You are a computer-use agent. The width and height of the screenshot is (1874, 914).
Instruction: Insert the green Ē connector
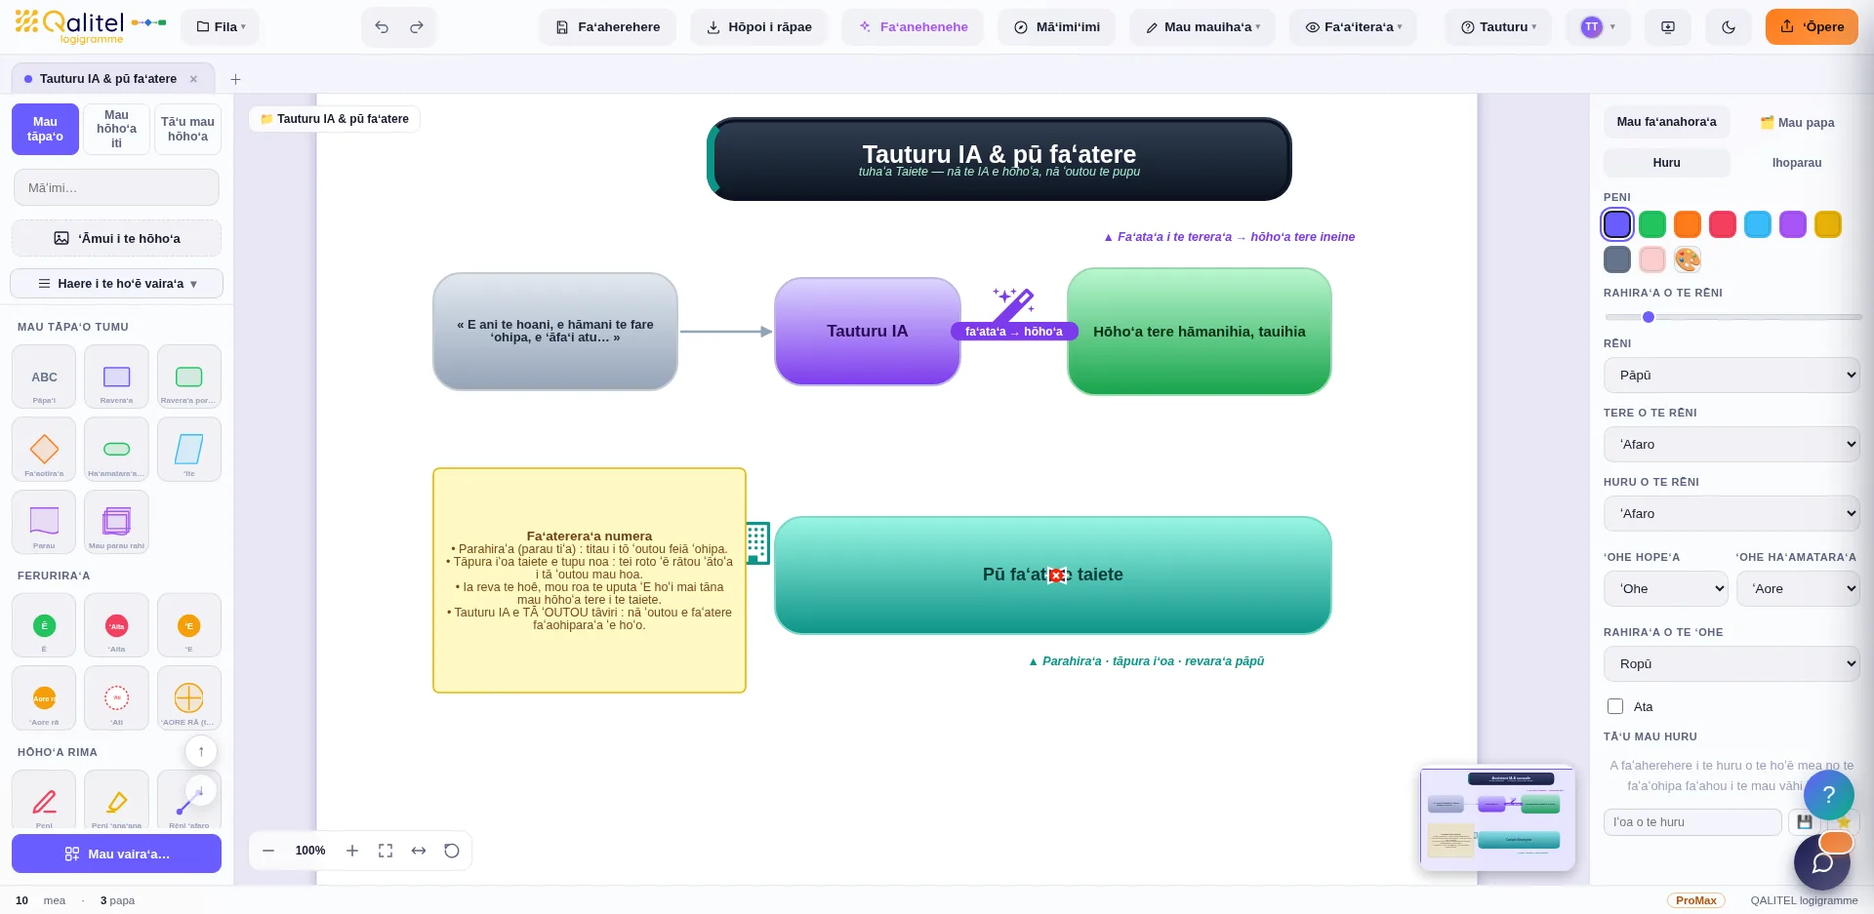pyautogui.click(x=44, y=625)
